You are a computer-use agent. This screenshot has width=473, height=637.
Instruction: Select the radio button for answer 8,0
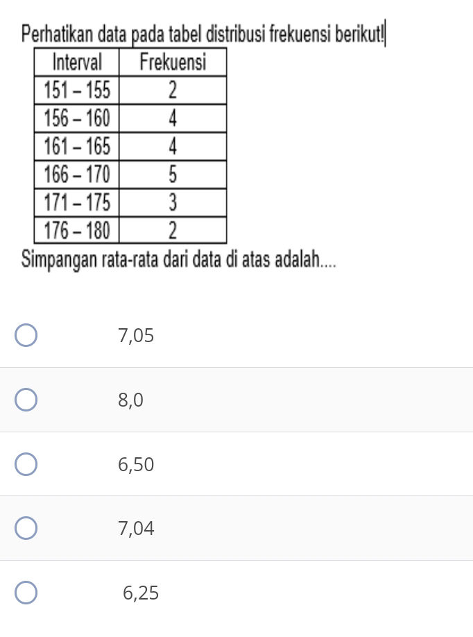pyautogui.click(x=26, y=399)
